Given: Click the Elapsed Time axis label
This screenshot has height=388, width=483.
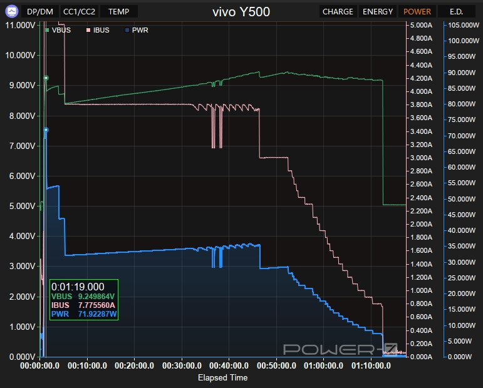Looking at the screenshot, I should coord(223,378).
